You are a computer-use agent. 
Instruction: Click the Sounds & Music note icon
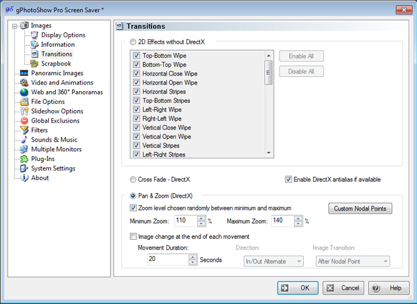(x=24, y=140)
